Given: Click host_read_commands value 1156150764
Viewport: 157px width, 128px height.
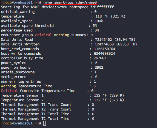Looking at the screenshot, I should [x=105, y=49].
